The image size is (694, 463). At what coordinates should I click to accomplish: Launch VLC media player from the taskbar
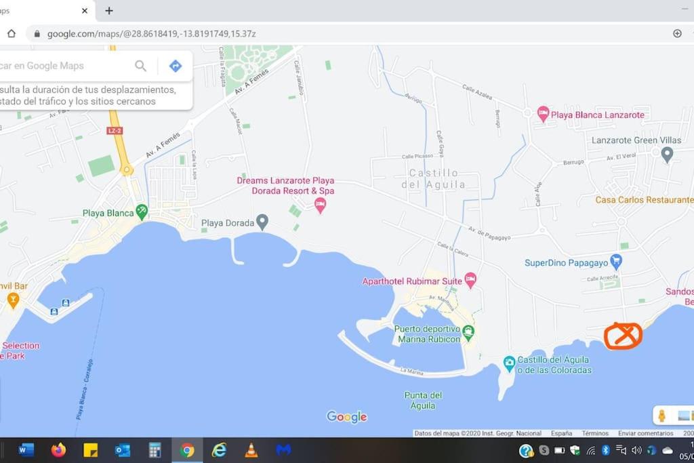pos(251,450)
